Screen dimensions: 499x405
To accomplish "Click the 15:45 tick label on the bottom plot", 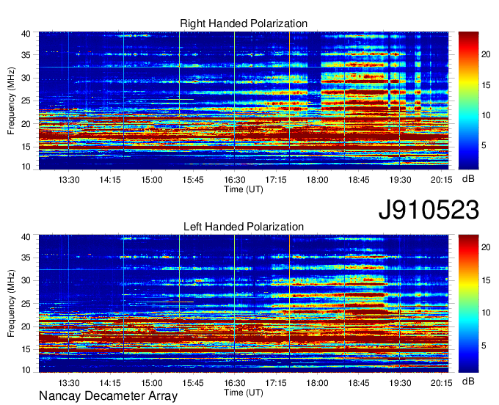I will [x=193, y=383].
